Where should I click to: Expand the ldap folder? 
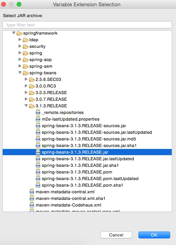pos(20,40)
